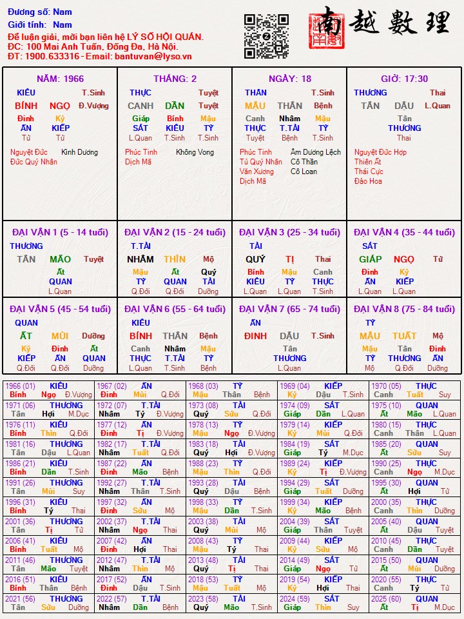Click 'Phúc Tinh' in the NGÀY column
The image size is (464, 619).
coord(256,152)
